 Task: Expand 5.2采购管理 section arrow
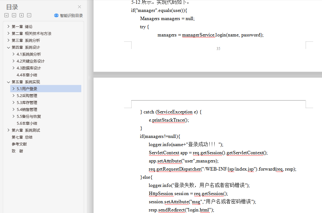(x=13, y=96)
